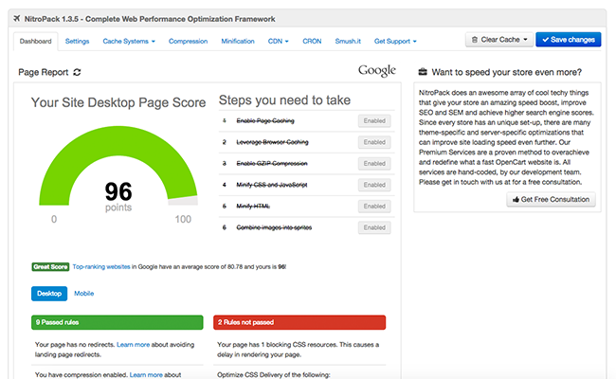Toggle Enabled button for Leverage Browser Caching
The image size is (616, 379).
[374, 142]
